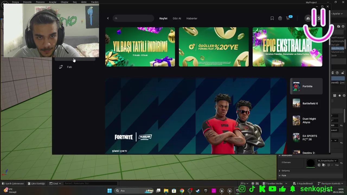Viewport: 347px width, 195px height.
Task: Select SkyLight in Unreal Outliner
Action: 335,45
